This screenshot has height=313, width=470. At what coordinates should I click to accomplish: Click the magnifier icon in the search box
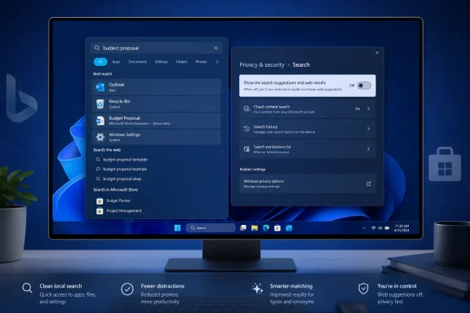tap(97, 48)
